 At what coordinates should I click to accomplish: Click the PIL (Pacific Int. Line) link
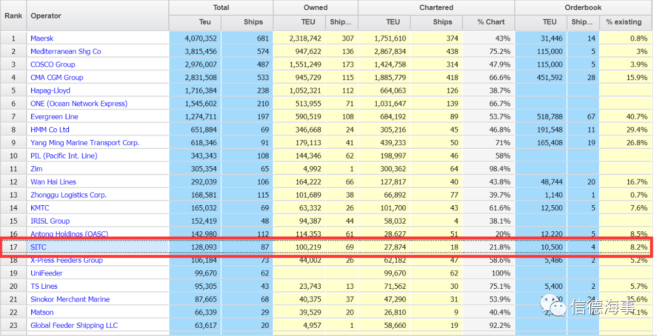click(x=64, y=155)
